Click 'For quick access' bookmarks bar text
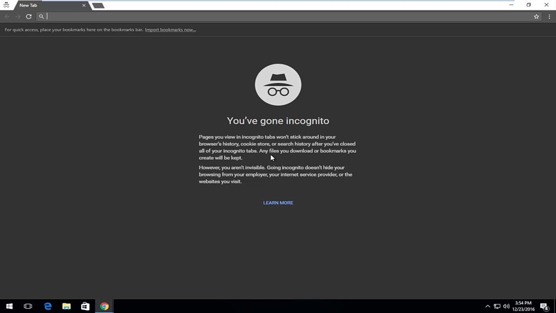This screenshot has width=556, height=313. [x=74, y=30]
